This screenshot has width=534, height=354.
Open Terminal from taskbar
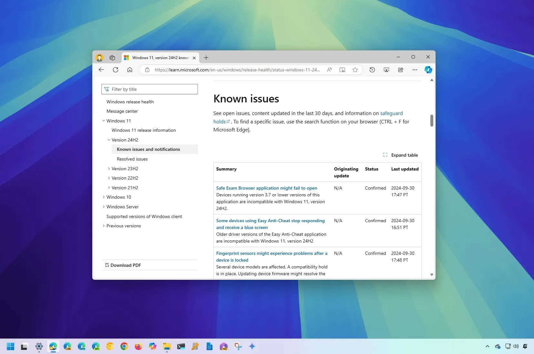[x=181, y=347]
